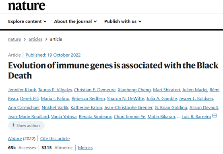Expand the Publish with us menu
Screen dimensions: 223x154
[x=123, y=21]
